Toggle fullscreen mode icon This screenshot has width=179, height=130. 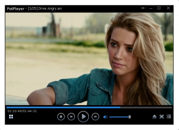[161, 116]
